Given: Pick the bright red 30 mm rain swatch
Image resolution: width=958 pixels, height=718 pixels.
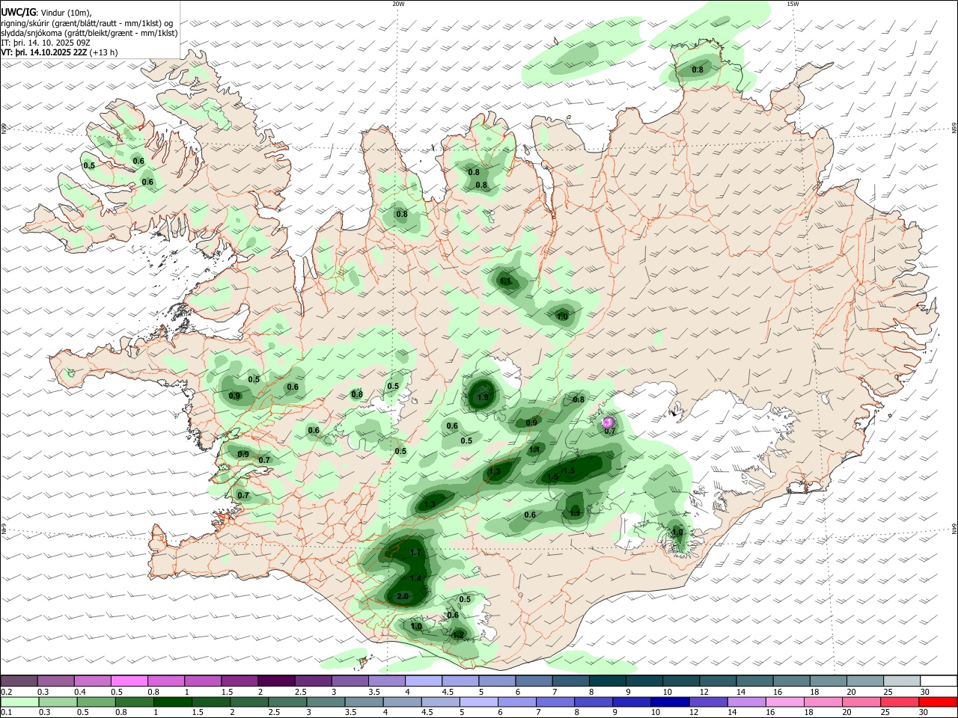Looking at the screenshot, I should 938,702.
